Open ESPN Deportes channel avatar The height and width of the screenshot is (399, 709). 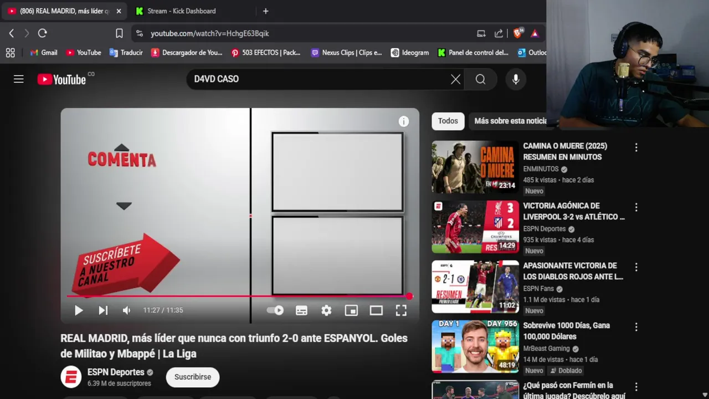[71, 377]
